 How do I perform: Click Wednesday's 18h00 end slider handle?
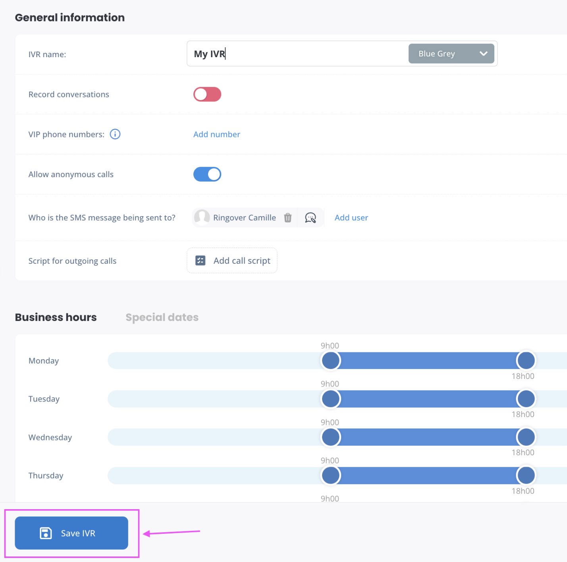click(x=526, y=437)
